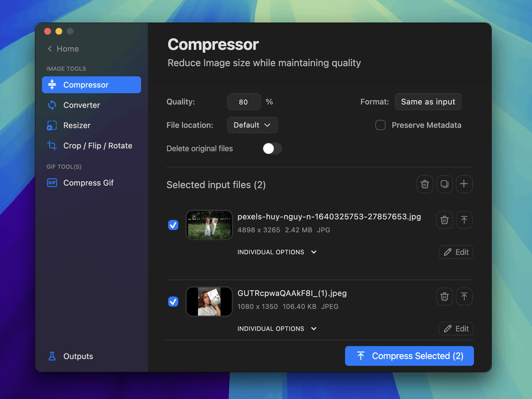
Task: Remove the pexels-huy-nguy-n jpg file
Action: [445, 220]
